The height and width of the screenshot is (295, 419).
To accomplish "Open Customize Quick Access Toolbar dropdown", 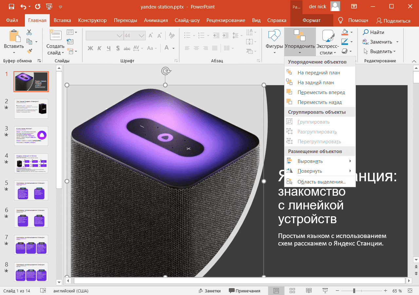I will coord(60,7).
